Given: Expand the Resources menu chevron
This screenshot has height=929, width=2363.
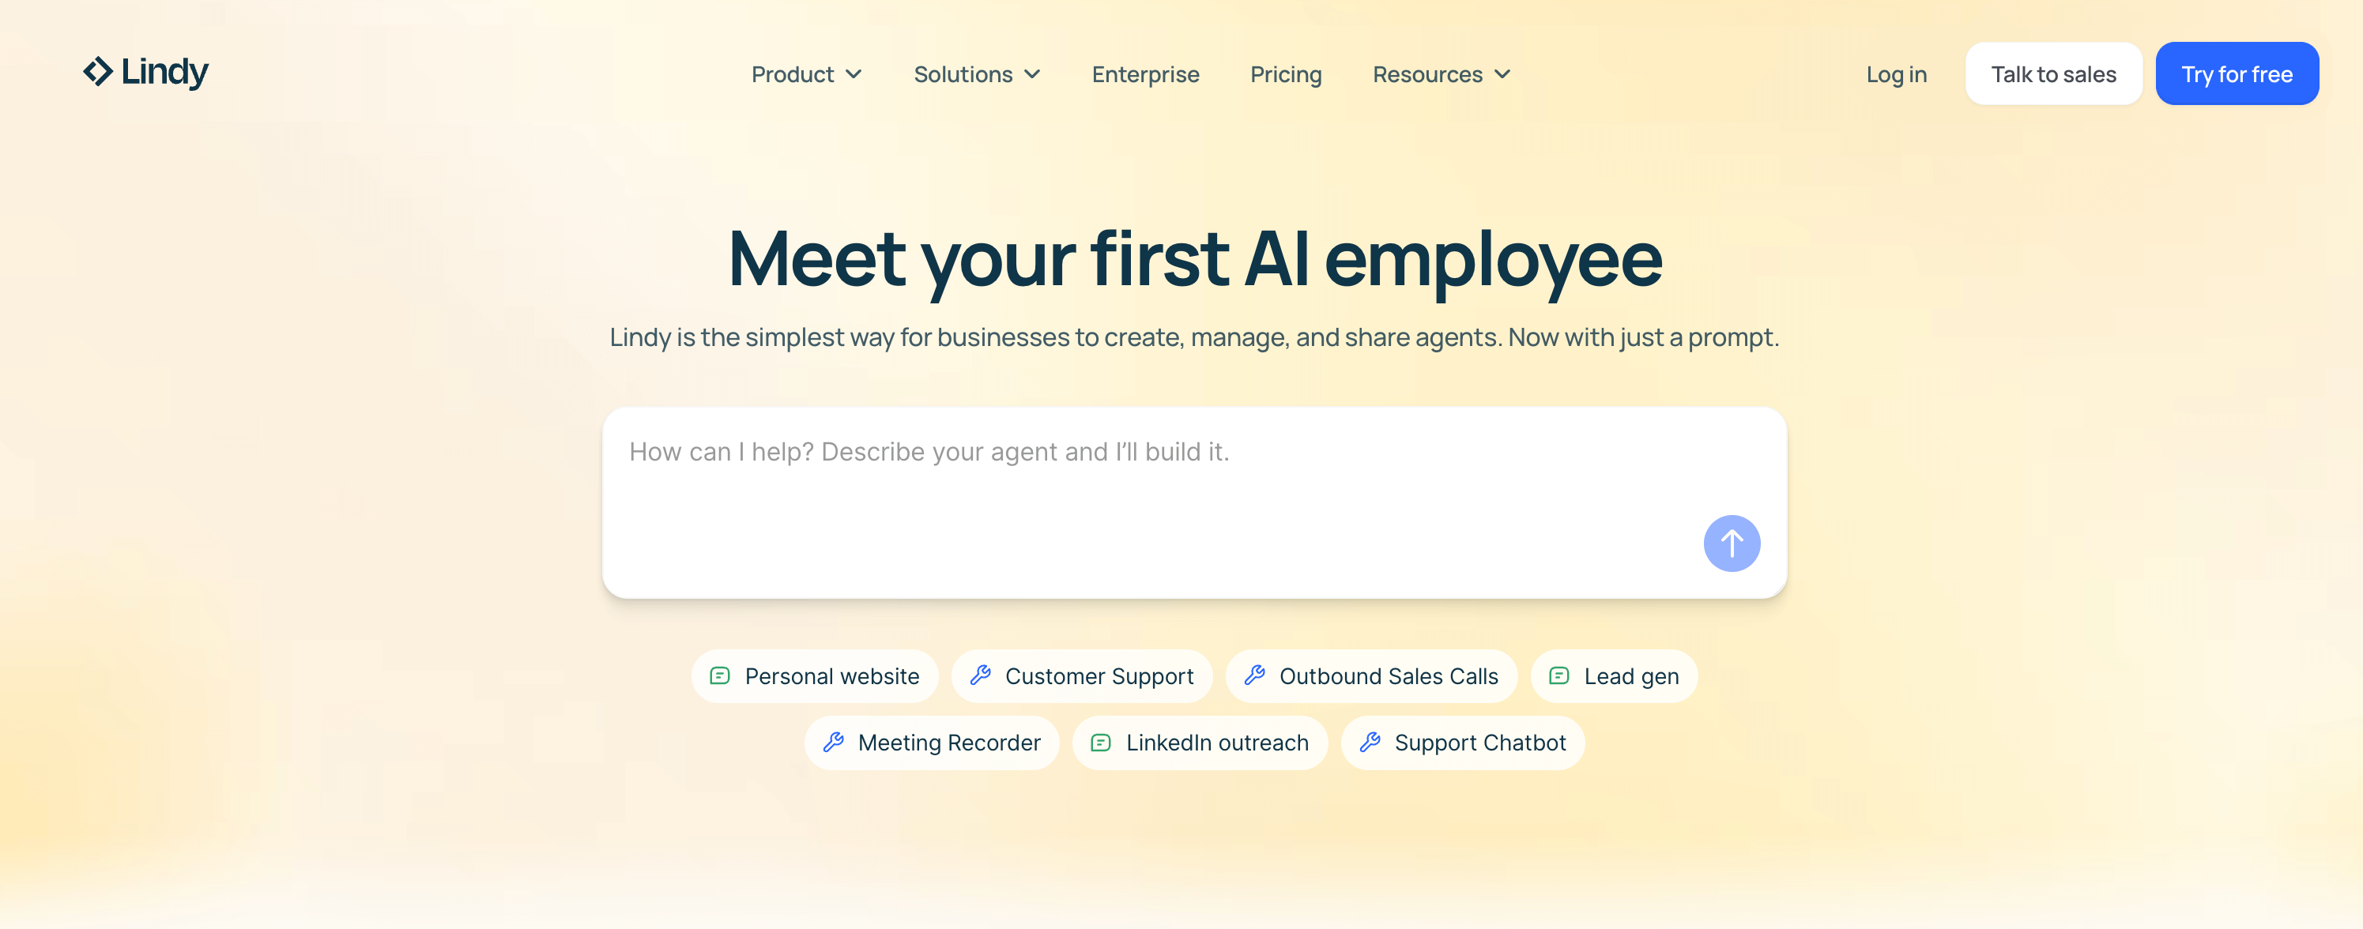Looking at the screenshot, I should [x=1502, y=74].
